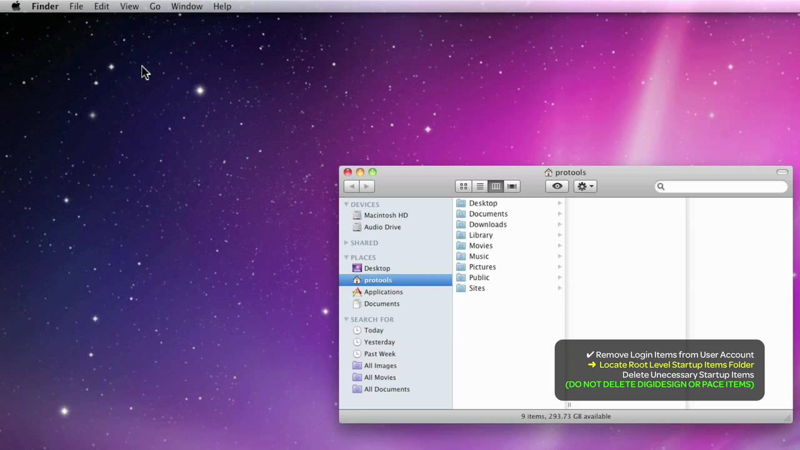Viewport: 800px width, 450px height.
Task: Expand the Sites folder's column arrow
Action: [559, 288]
